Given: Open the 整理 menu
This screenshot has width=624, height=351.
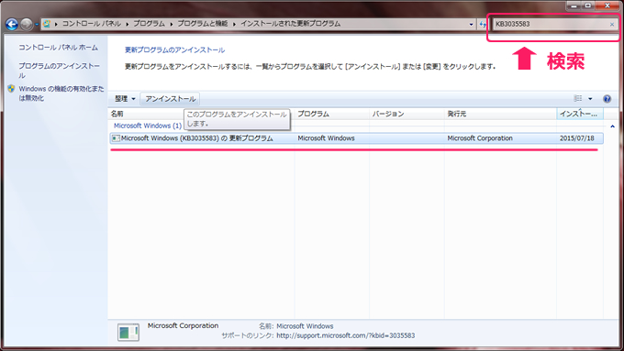Looking at the screenshot, I should click(x=125, y=99).
